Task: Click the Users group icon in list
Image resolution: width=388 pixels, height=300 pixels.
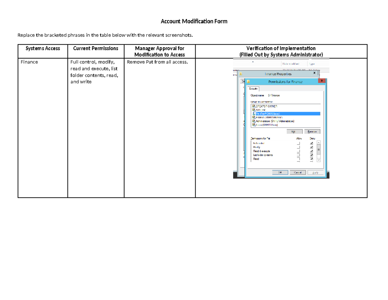Action: [x=253, y=125]
